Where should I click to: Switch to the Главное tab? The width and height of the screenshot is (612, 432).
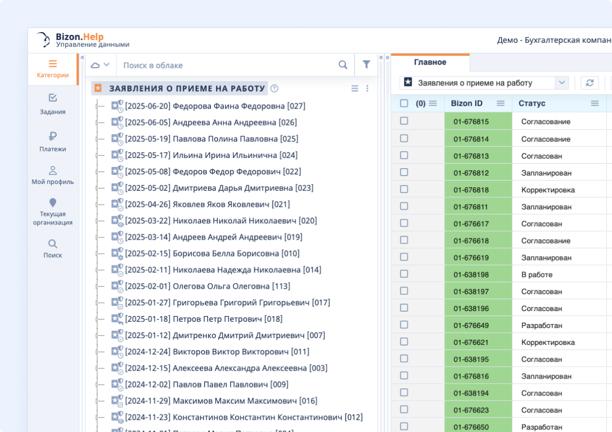coord(430,62)
